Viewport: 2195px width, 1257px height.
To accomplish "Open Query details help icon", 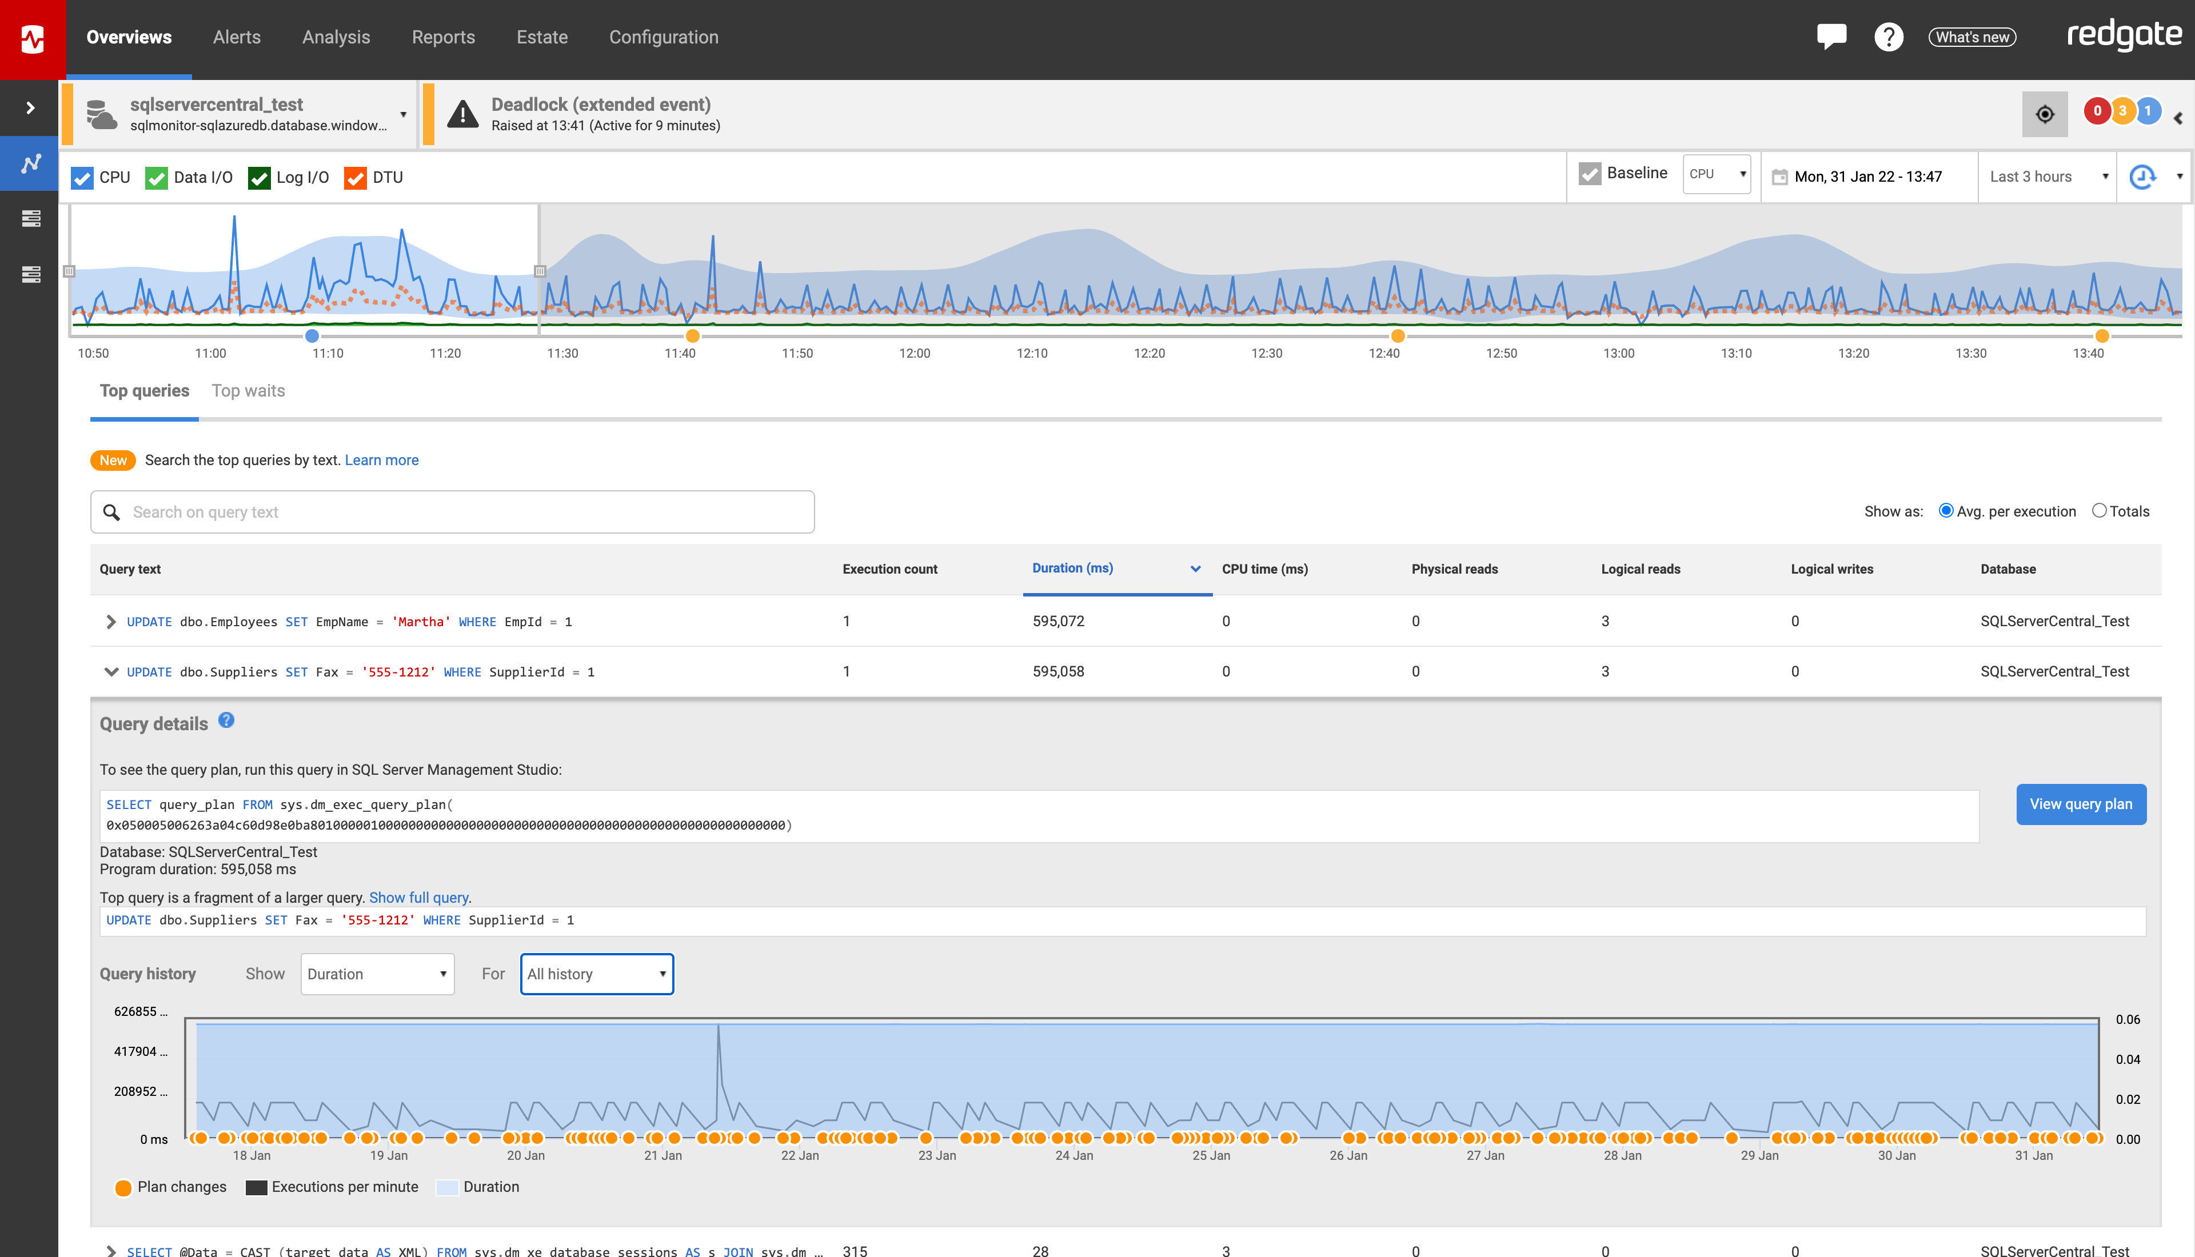I will click(x=226, y=720).
